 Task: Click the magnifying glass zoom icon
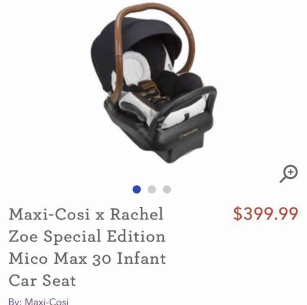click(289, 174)
